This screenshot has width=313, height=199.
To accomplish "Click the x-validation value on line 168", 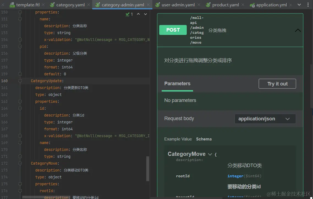I will pos(112,136).
